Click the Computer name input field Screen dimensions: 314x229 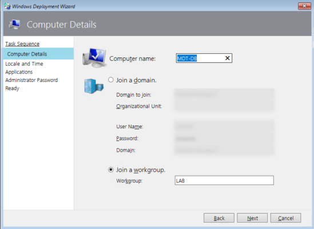[204, 58]
